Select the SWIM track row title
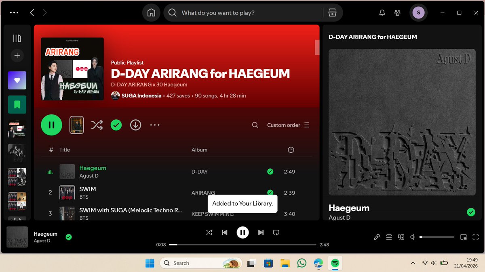Image resolution: width=485 pixels, height=272 pixels. [88, 189]
